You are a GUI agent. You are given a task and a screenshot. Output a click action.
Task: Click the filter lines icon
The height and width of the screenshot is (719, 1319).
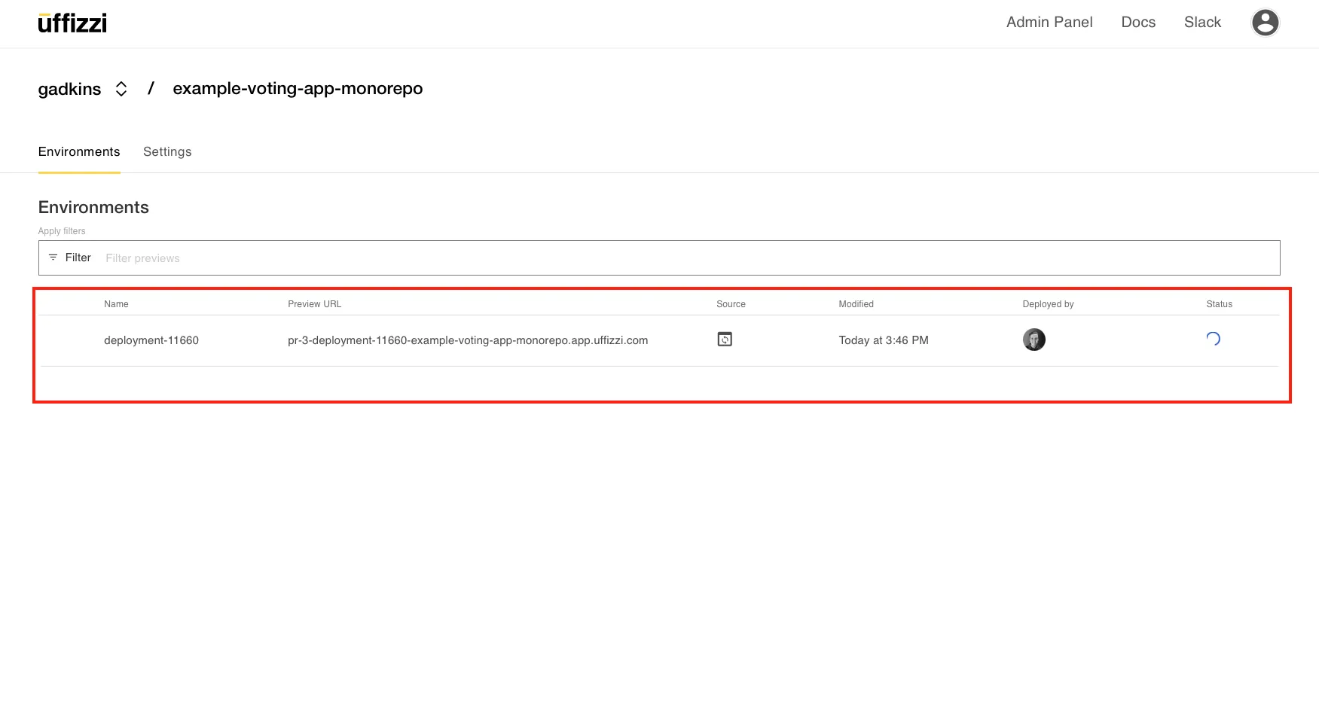[x=53, y=257]
